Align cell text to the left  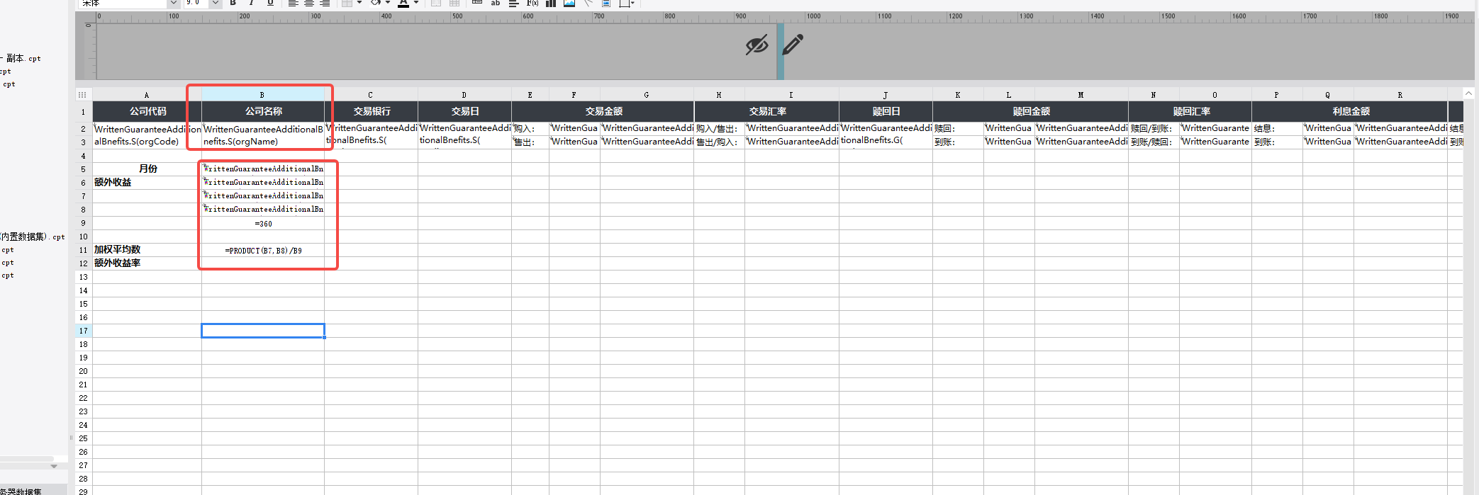(294, 3)
